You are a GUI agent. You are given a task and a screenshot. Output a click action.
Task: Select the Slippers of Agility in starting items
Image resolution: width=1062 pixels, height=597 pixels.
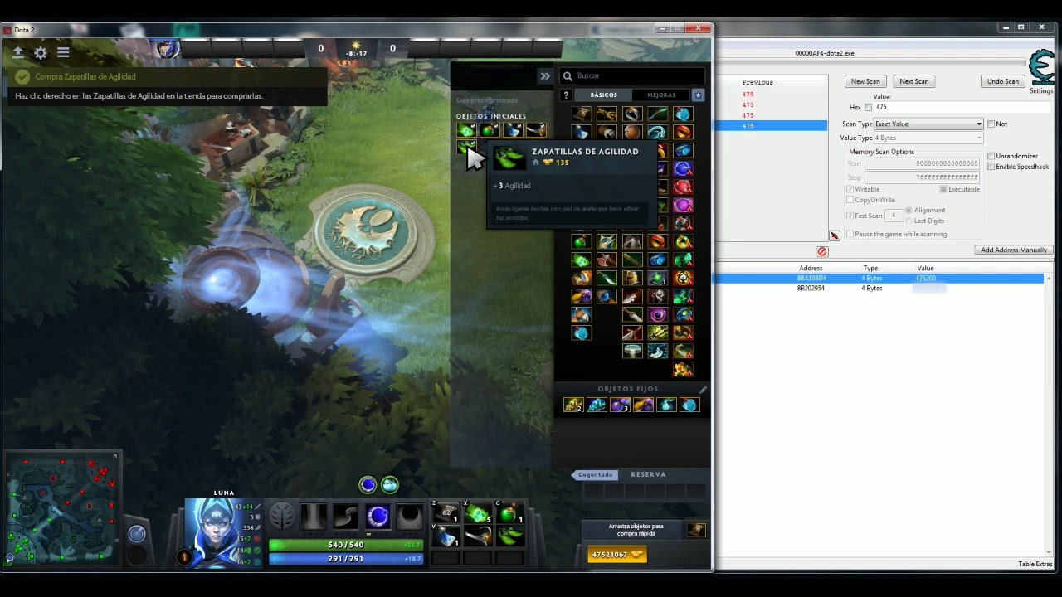466,147
